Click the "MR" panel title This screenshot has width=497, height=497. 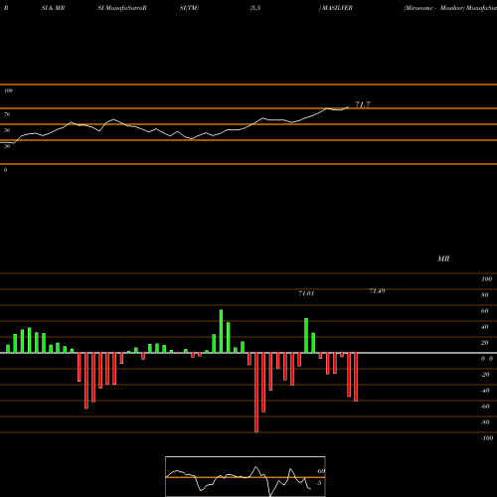coord(443,258)
